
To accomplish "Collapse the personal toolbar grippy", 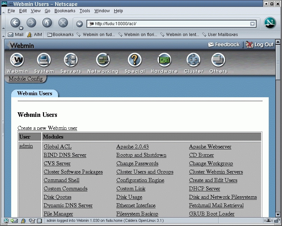I will (3, 35).
